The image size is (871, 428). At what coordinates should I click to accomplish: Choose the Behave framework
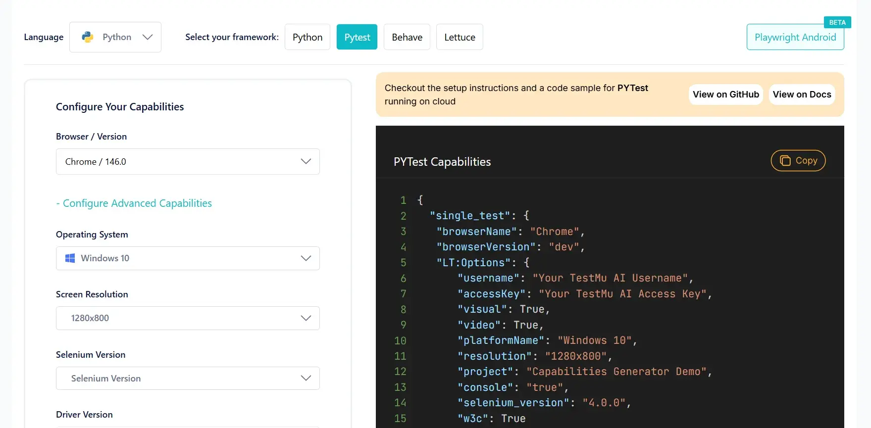(x=407, y=37)
